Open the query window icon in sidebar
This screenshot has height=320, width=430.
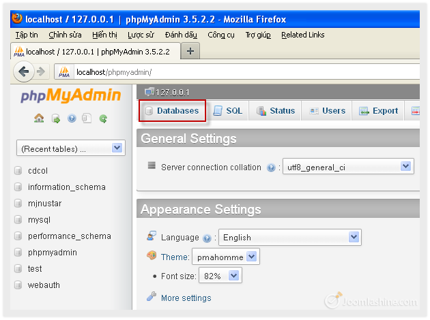[x=87, y=118]
